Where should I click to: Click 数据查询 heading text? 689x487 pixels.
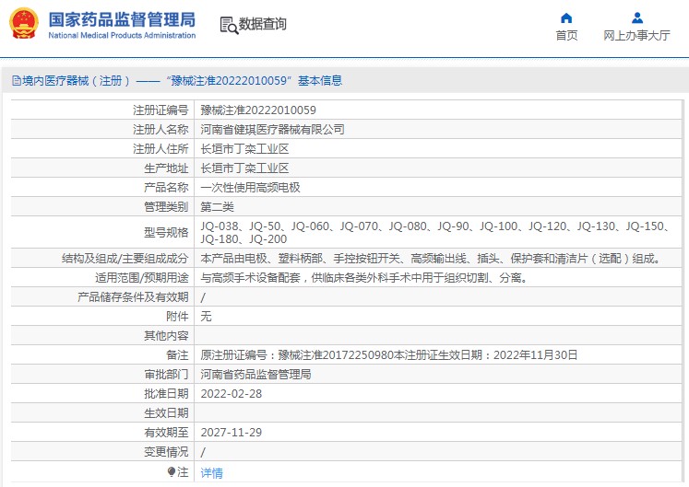pos(262,24)
